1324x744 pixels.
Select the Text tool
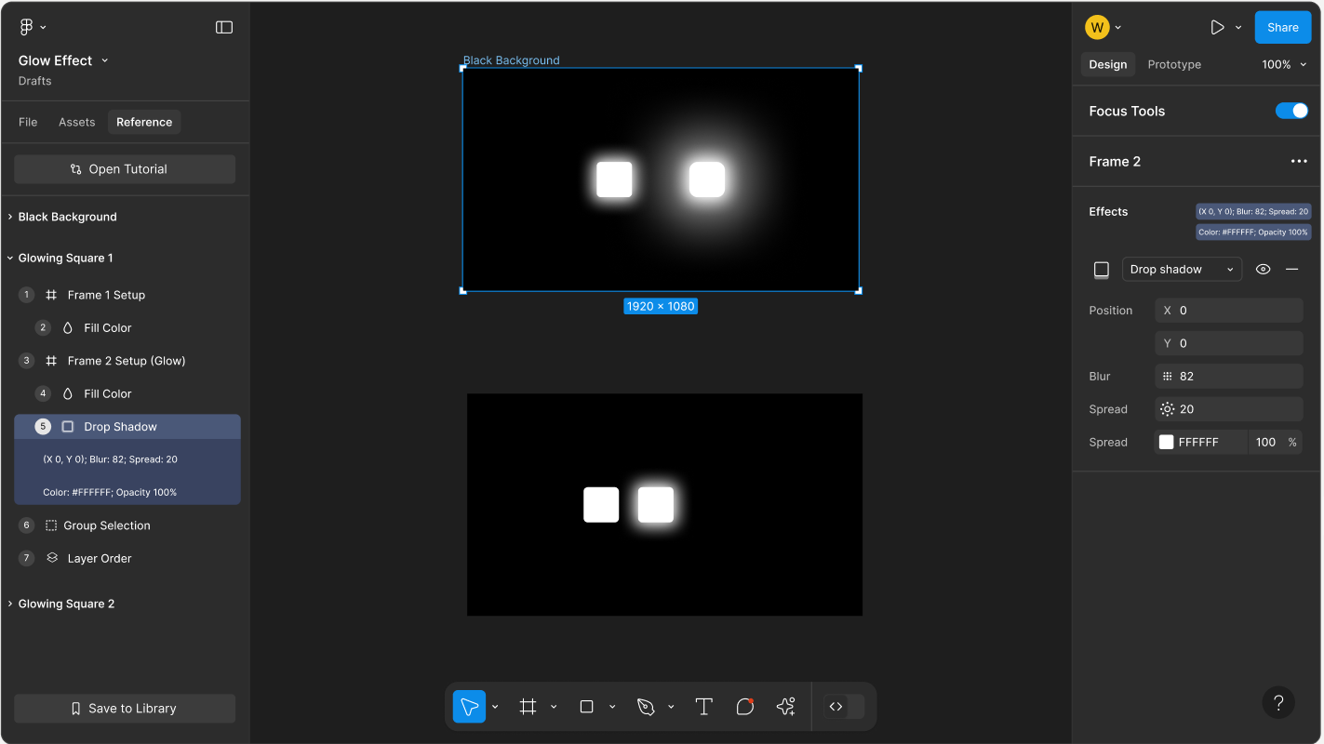click(704, 707)
